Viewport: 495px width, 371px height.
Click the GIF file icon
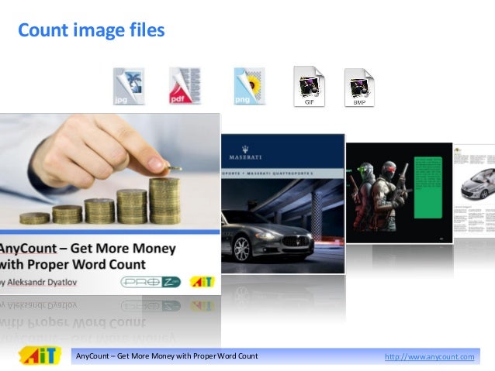309,87
